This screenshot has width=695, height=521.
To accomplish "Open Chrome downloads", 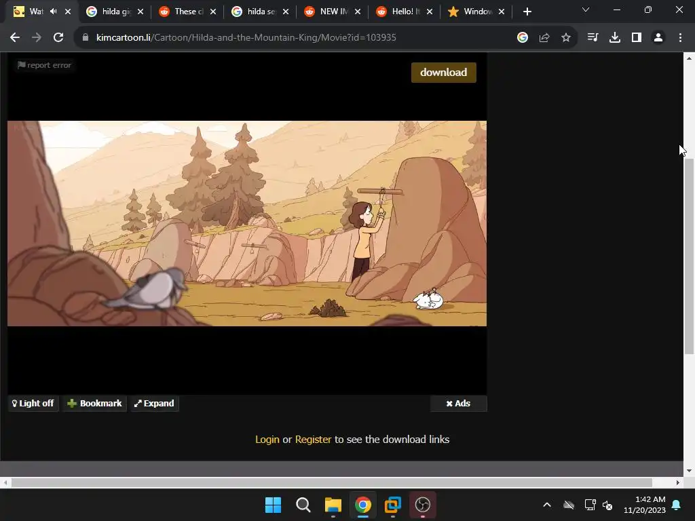I will 615,38.
